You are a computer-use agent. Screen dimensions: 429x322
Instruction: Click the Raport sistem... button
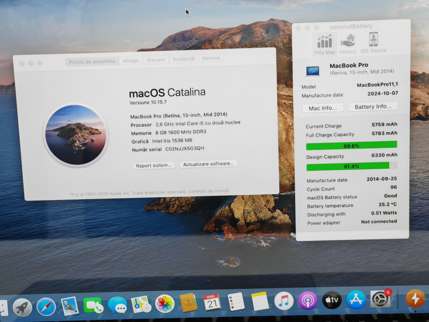154,165
